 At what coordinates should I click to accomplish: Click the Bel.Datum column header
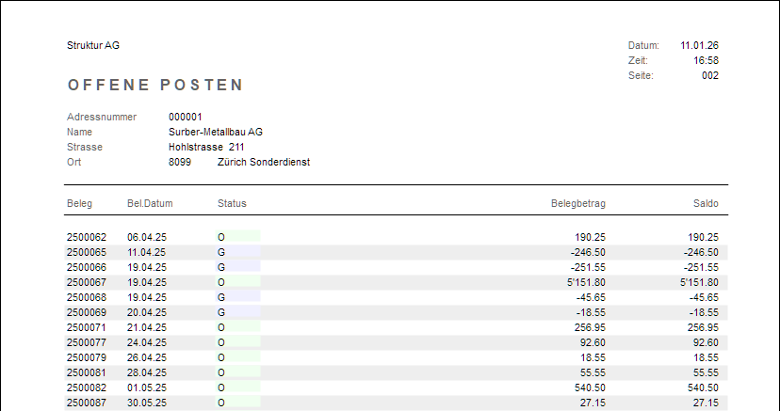[150, 203]
